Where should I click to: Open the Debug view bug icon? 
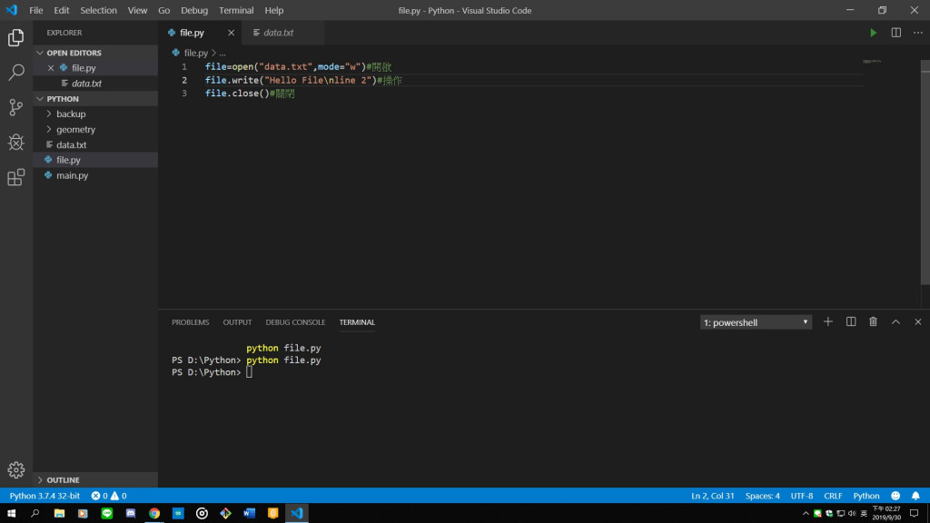point(16,143)
